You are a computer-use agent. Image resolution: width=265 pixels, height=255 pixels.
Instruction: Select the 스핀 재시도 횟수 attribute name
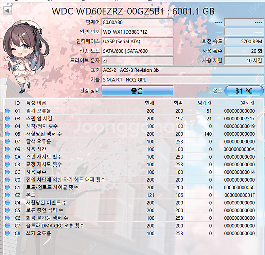[44, 157]
